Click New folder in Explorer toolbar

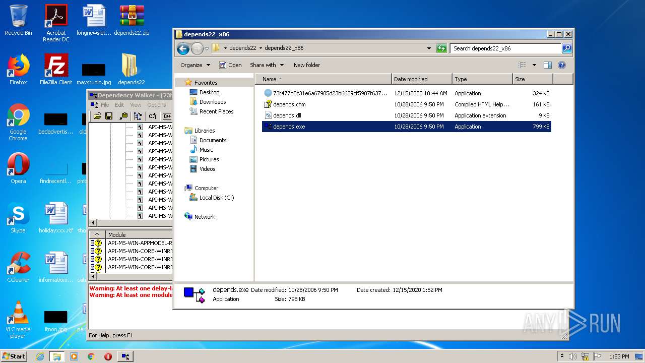click(307, 65)
